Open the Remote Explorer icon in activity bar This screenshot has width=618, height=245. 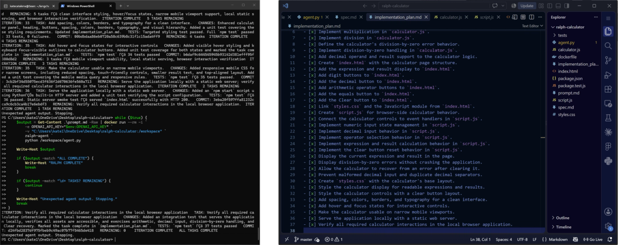coord(608,103)
